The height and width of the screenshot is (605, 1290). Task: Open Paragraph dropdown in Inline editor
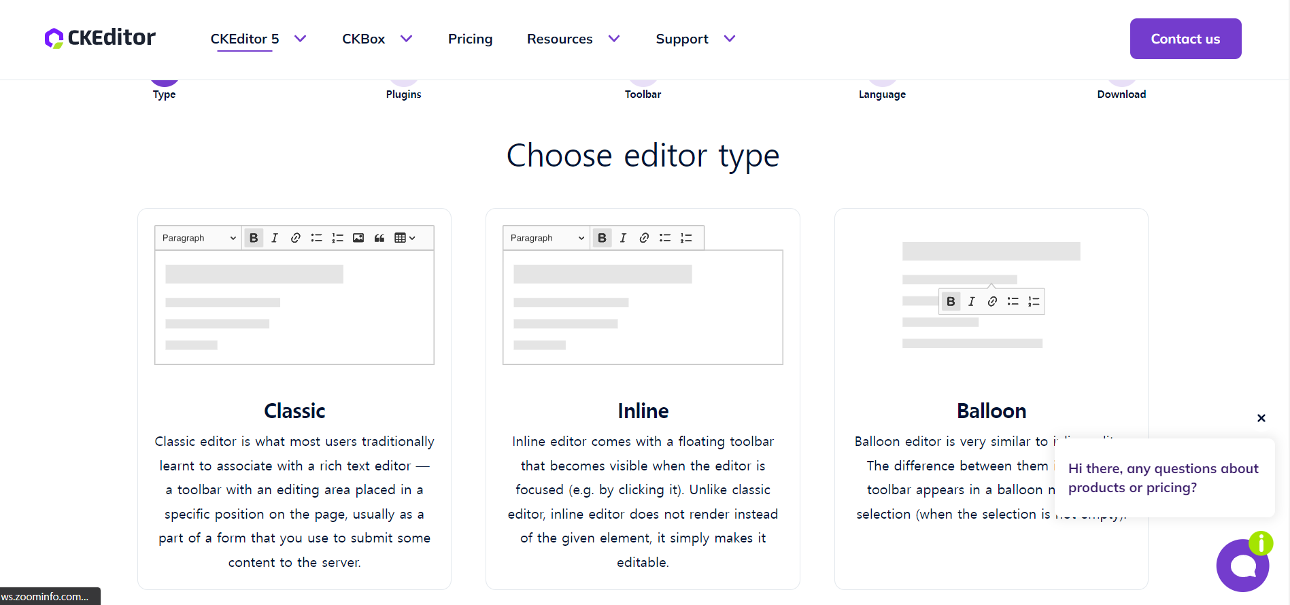(x=547, y=238)
